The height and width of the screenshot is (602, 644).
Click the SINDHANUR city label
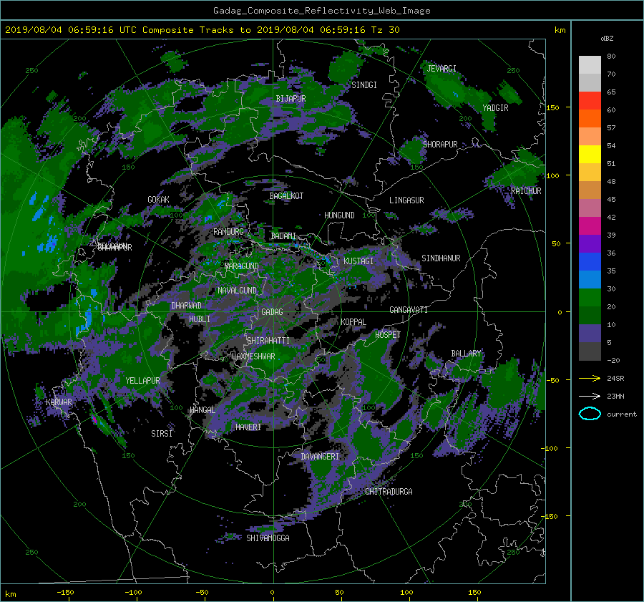point(441,258)
